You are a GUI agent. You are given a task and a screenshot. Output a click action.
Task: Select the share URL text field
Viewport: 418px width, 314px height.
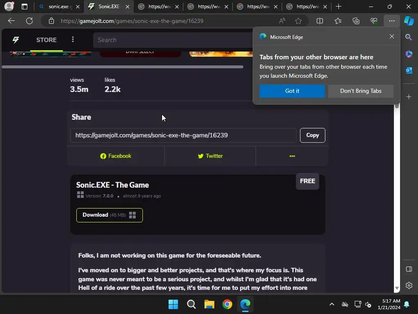point(183,135)
